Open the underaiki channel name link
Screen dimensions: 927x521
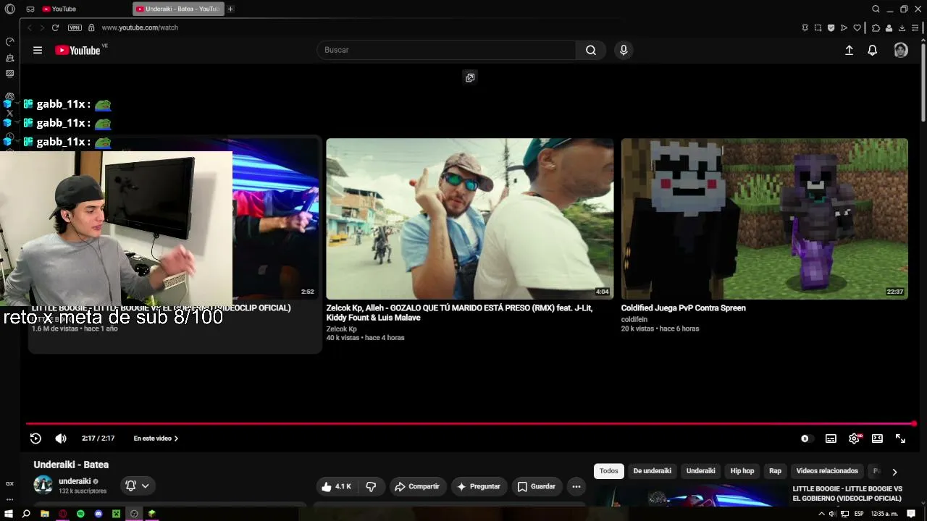75,481
